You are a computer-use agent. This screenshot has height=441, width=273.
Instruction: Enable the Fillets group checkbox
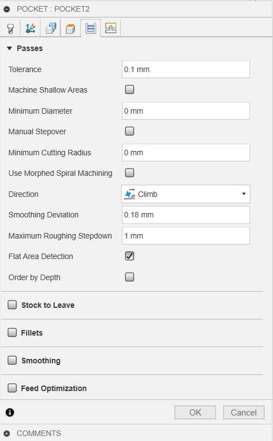(x=12, y=333)
